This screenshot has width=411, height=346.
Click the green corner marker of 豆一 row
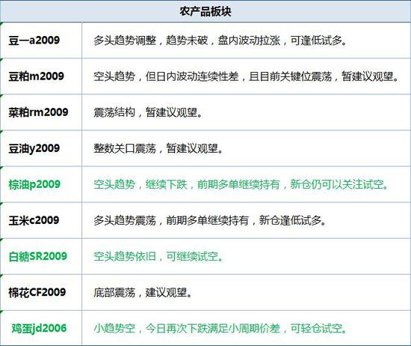click(1, 24)
